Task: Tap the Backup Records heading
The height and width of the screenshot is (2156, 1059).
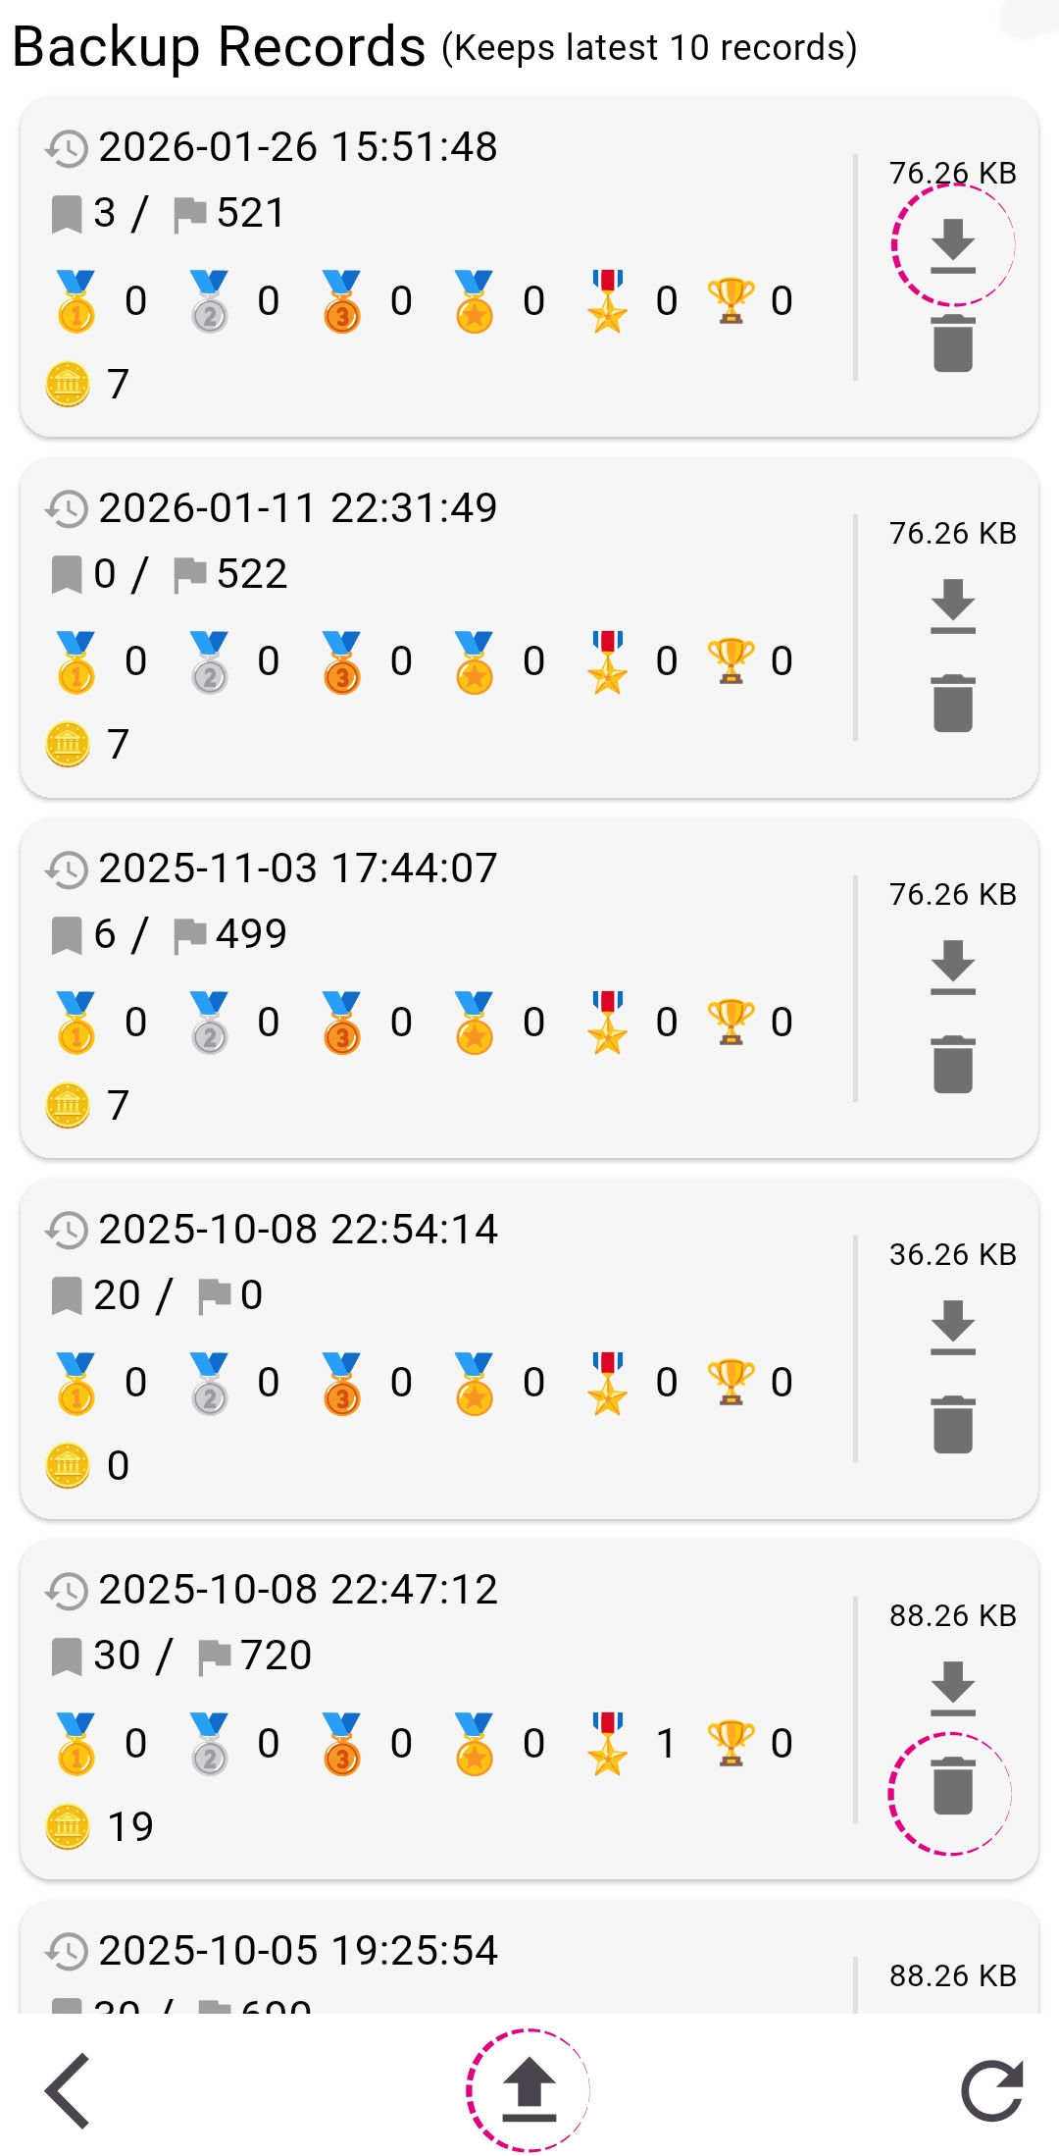Action: tap(219, 46)
